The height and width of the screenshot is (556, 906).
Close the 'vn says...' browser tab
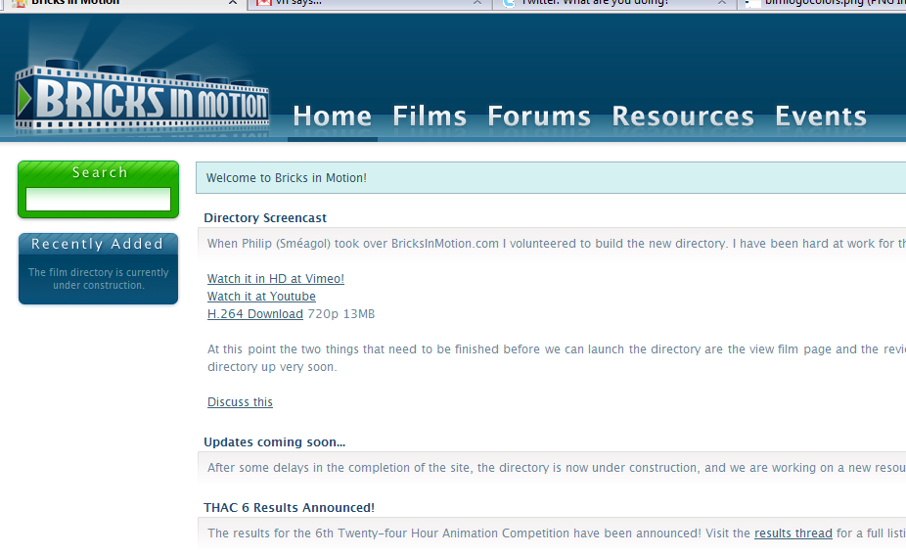pyautogui.click(x=477, y=2)
